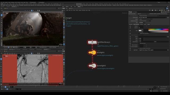170x95 pixels.
Task: Open the network editor Layout menu
Action: click(80, 10)
